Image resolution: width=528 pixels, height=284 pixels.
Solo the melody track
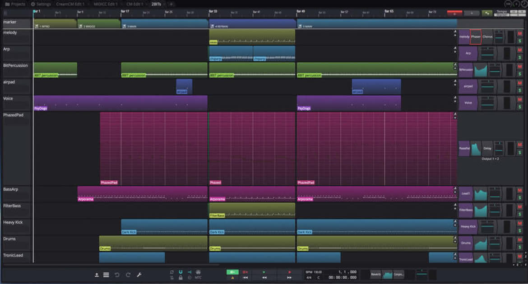click(x=519, y=41)
